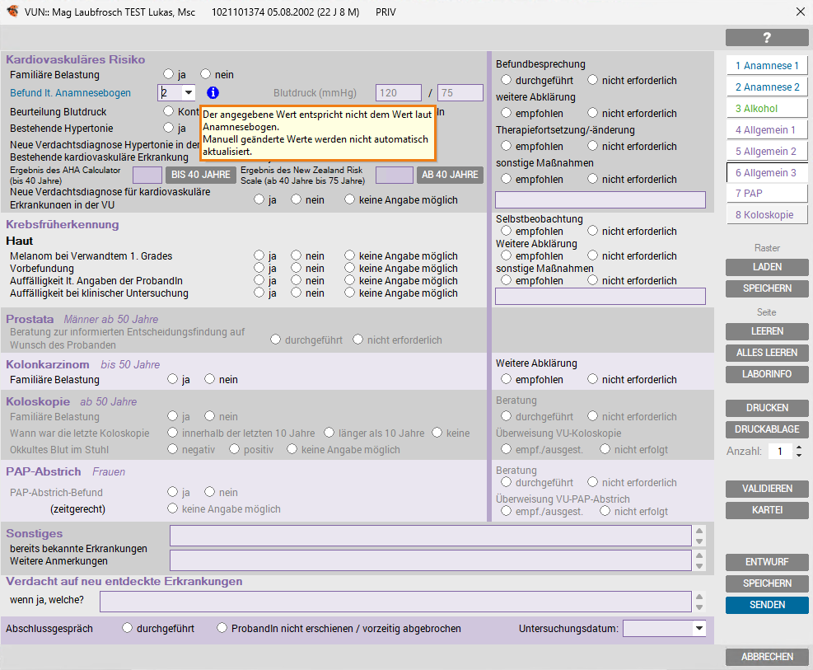Select 'ja' for Bestehende Hypertonie

pos(168,128)
